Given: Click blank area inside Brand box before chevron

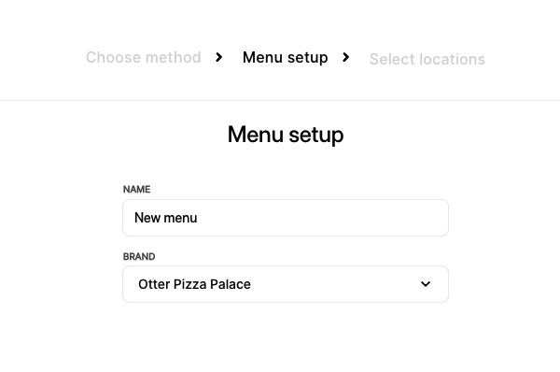Looking at the screenshot, I should [x=336, y=284].
